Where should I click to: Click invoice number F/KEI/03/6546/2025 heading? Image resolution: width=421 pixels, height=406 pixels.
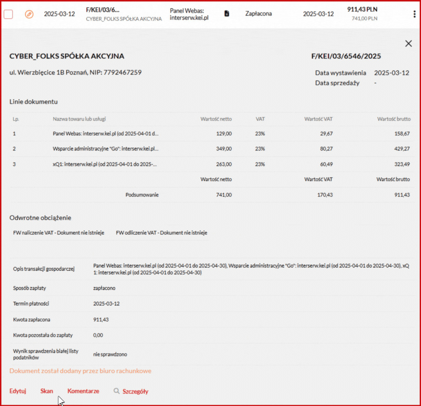pyautogui.click(x=346, y=56)
